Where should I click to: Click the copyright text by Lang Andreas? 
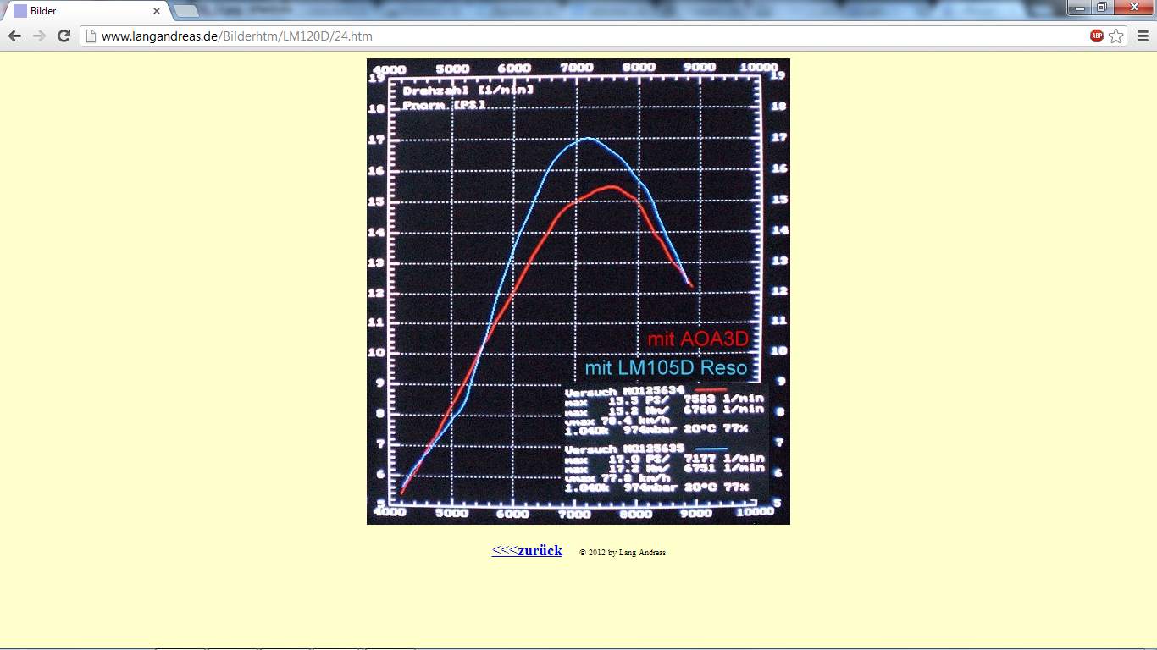tap(623, 553)
